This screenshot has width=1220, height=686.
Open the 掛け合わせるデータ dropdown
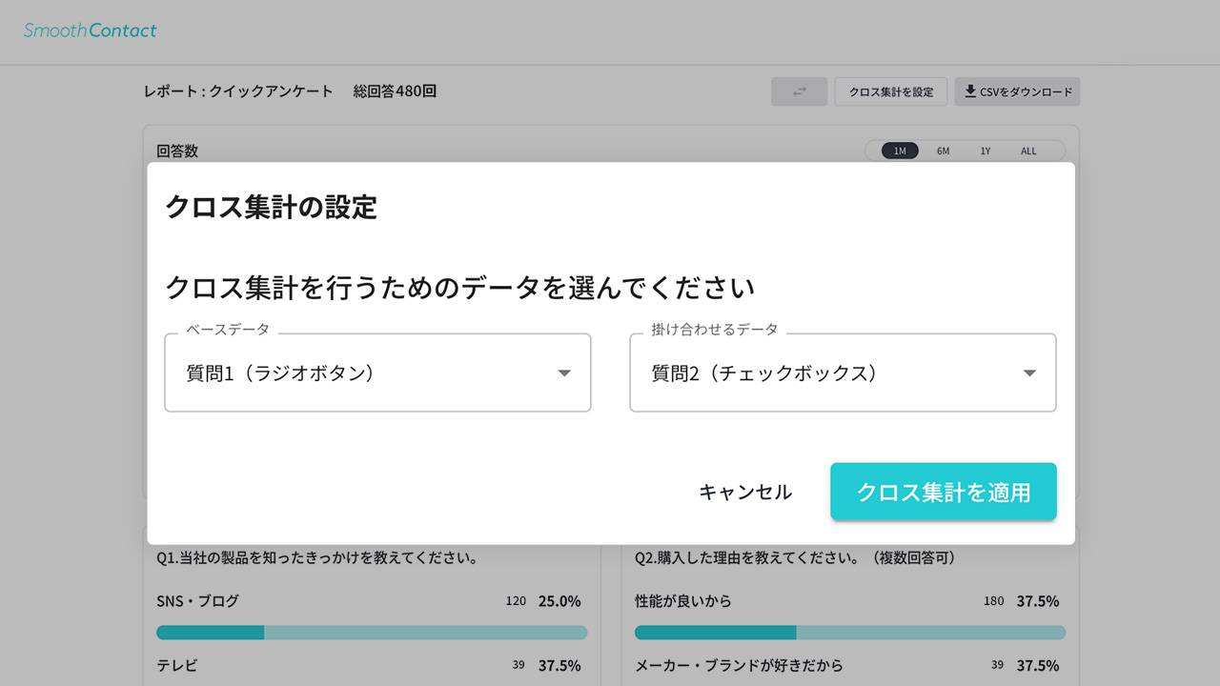coord(843,373)
